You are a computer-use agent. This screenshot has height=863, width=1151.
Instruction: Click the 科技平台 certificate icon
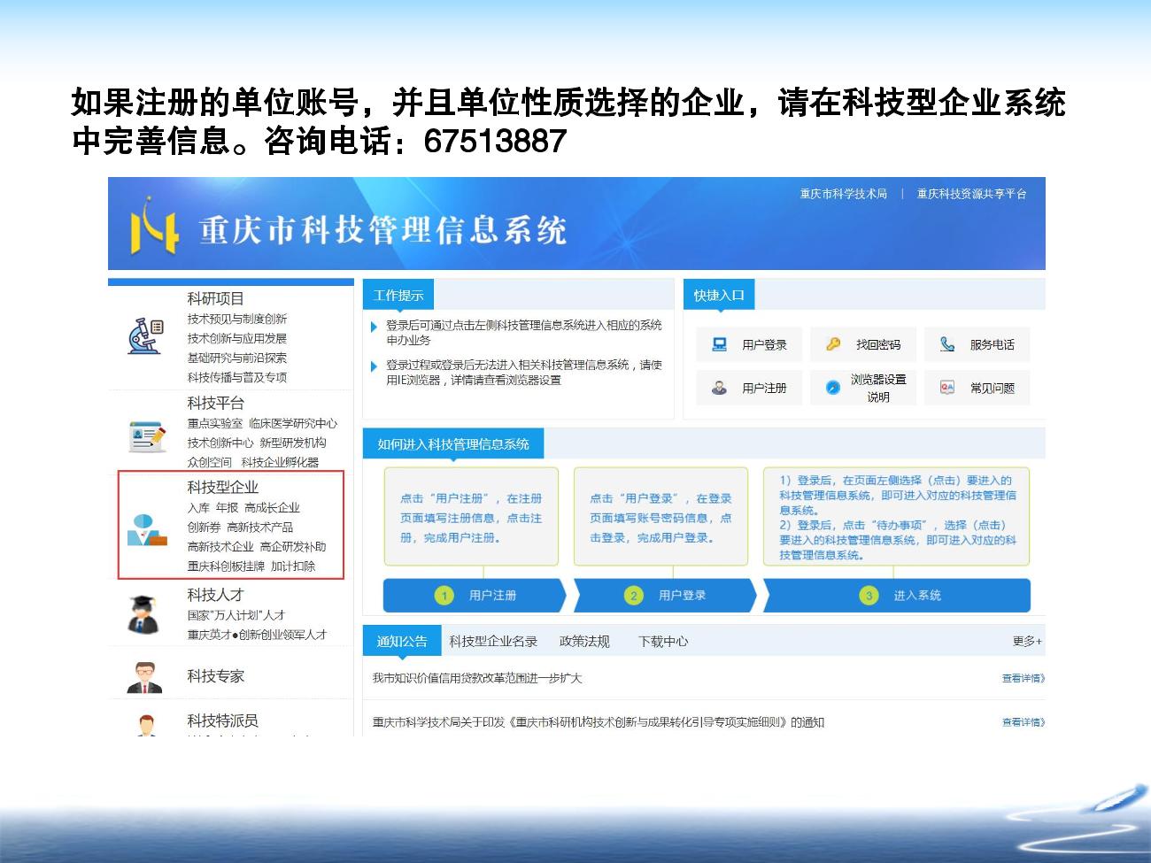point(146,436)
